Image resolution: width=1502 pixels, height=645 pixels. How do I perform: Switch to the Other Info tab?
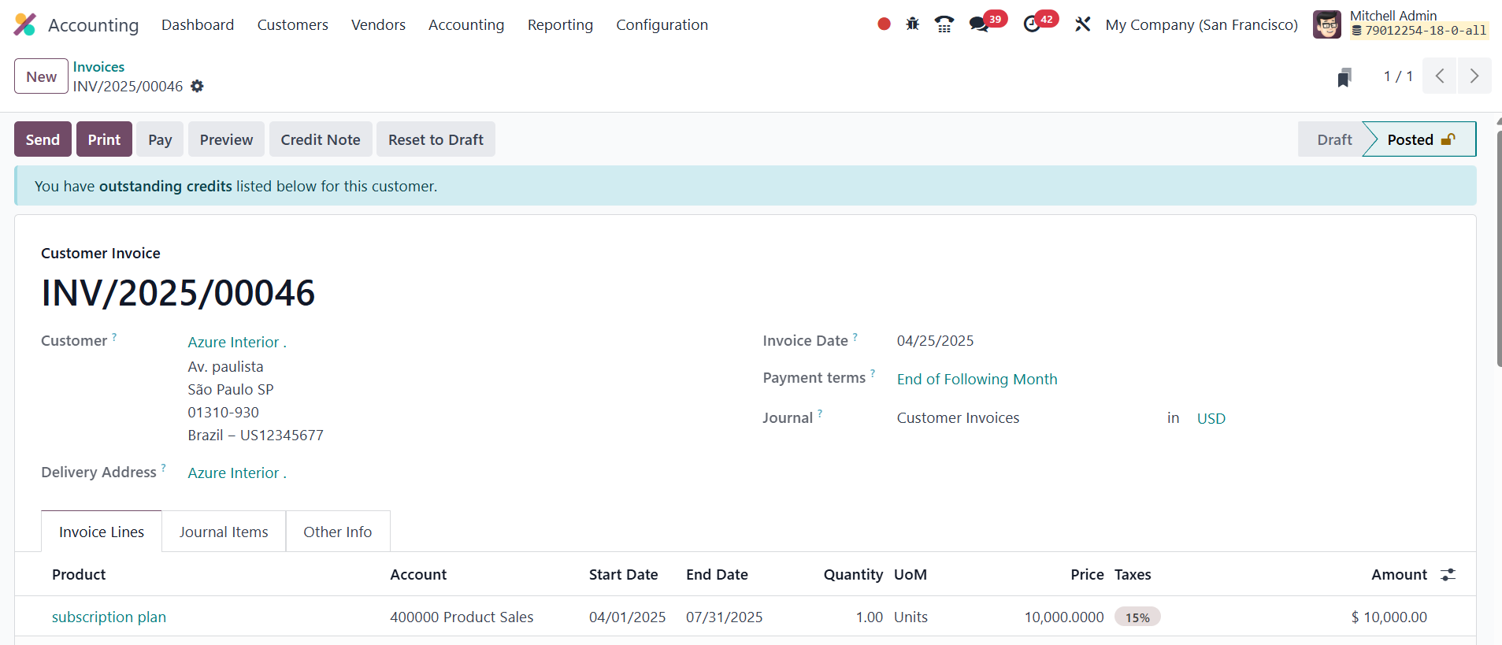(x=337, y=532)
